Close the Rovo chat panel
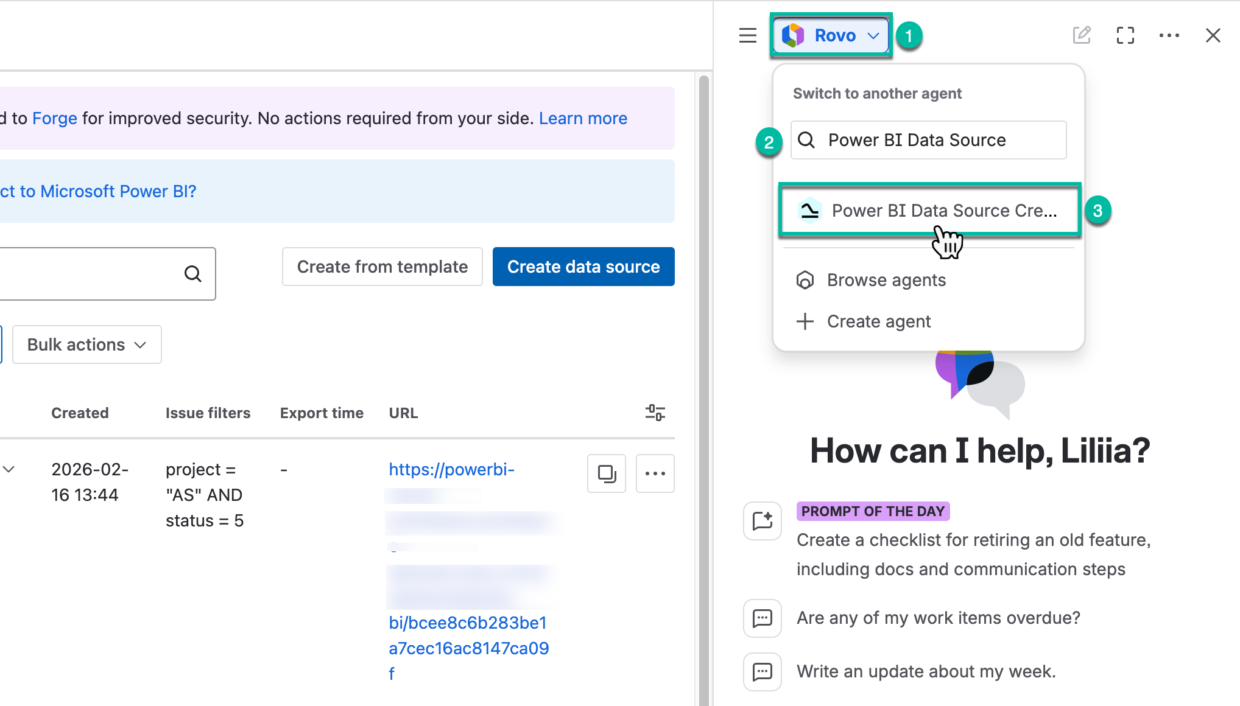Image resolution: width=1240 pixels, height=706 pixels. pyautogui.click(x=1213, y=35)
